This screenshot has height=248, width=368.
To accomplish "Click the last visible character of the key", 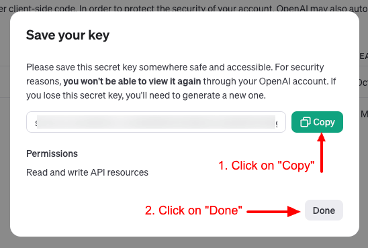I will [x=277, y=123].
